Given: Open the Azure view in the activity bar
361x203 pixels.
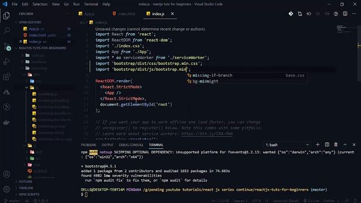Looking at the screenshot, I should [x=6, y=92].
